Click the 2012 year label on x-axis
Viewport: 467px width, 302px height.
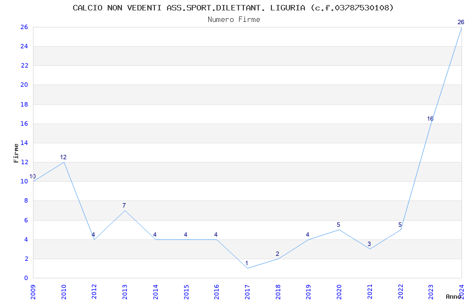pyautogui.click(x=94, y=291)
